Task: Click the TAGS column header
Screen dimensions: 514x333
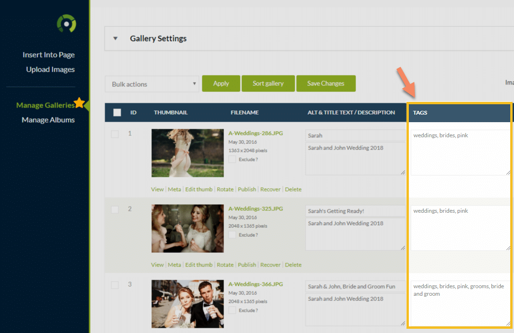Action: pos(420,113)
